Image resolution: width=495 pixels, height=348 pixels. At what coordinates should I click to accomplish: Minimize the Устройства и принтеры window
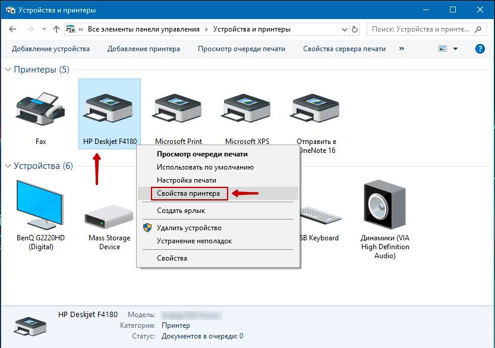tap(426, 10)
